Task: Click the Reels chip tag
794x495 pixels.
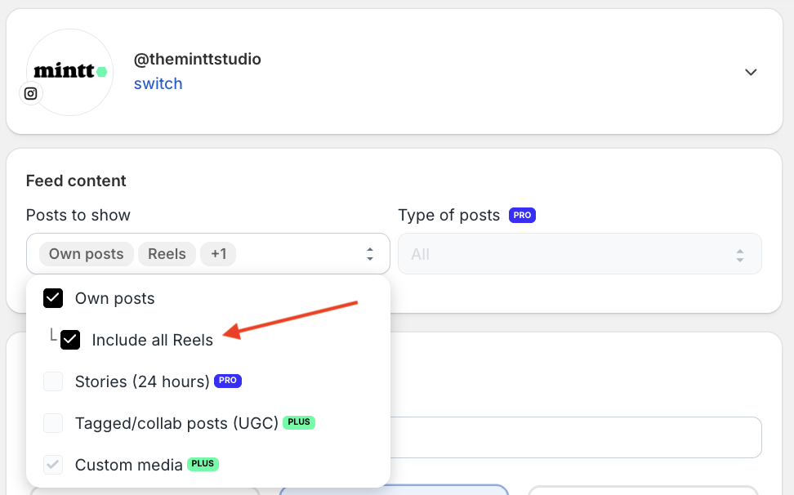Action: [167, 254]
